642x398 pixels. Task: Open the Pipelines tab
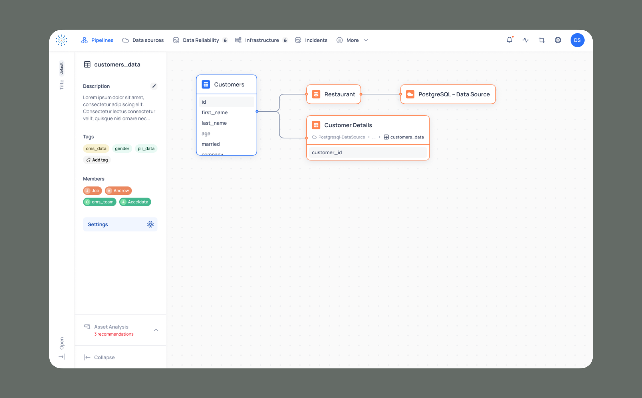coord(97,40)
